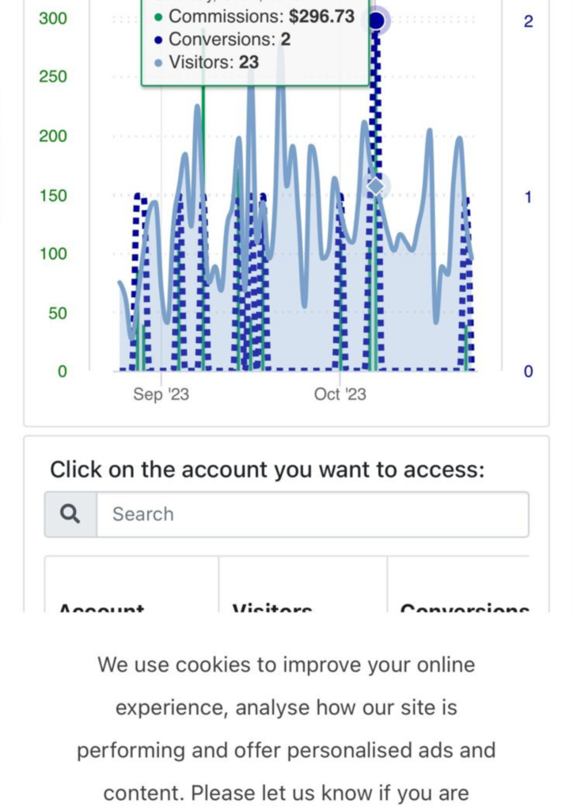The width and height of the screenshot is (573, 811).
Task: Click the diamond Visitors point marker
Action: click(376, 186)
